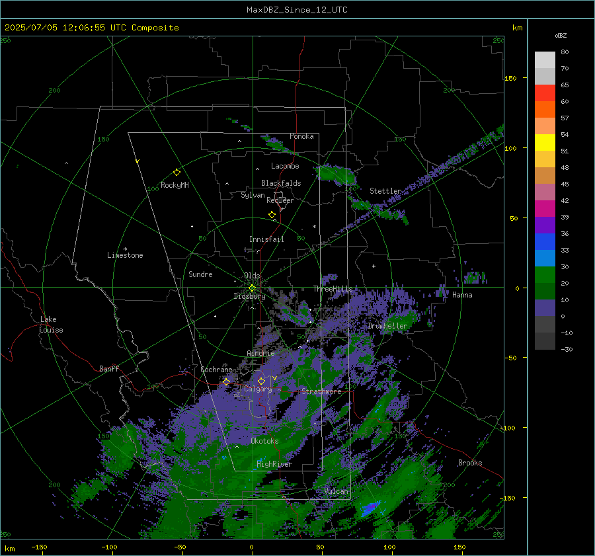Click the Limestone label

pyautogui.click(x=125, y=255)
